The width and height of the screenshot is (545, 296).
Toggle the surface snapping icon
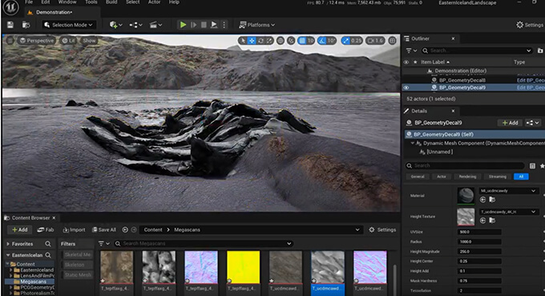pos(291,41)
